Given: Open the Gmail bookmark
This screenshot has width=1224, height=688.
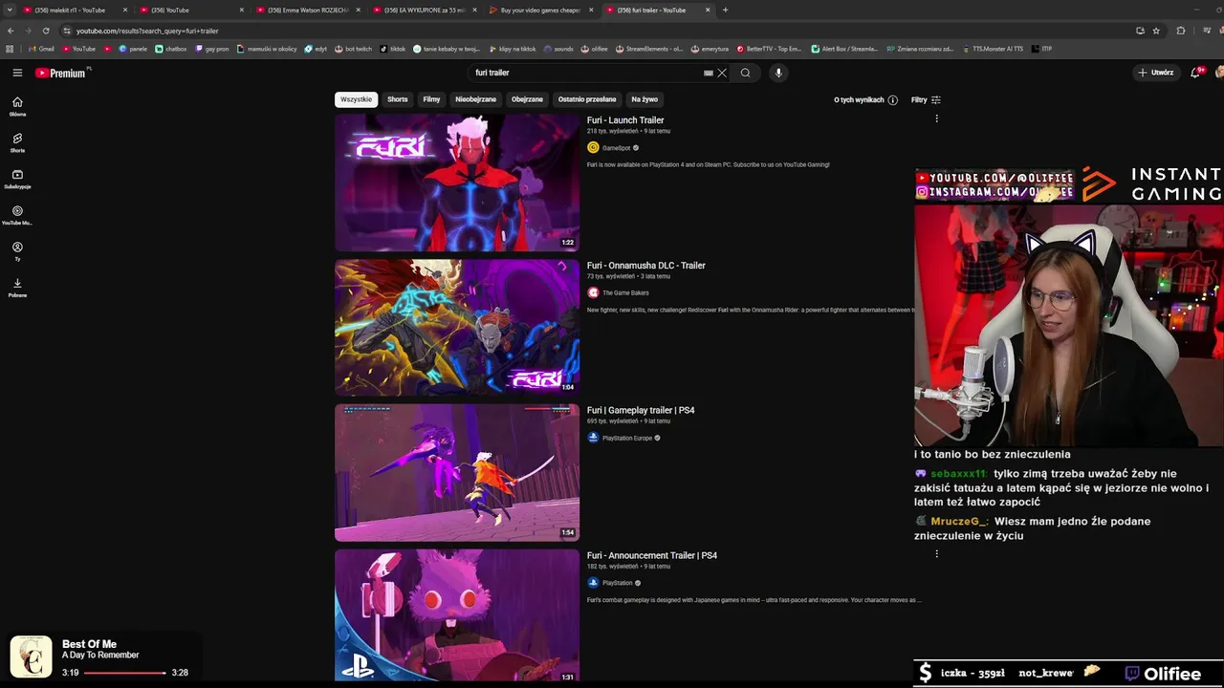Looking at the screenshot, I should [x=42, y=49].
